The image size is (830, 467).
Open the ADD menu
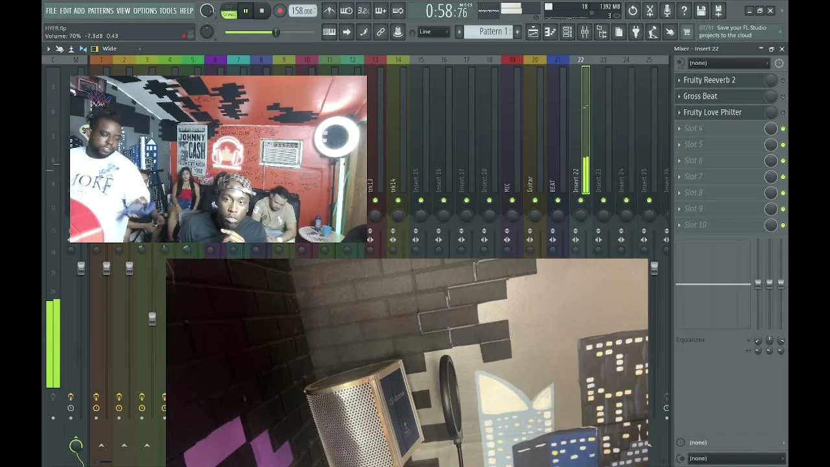tap(79, 11)
